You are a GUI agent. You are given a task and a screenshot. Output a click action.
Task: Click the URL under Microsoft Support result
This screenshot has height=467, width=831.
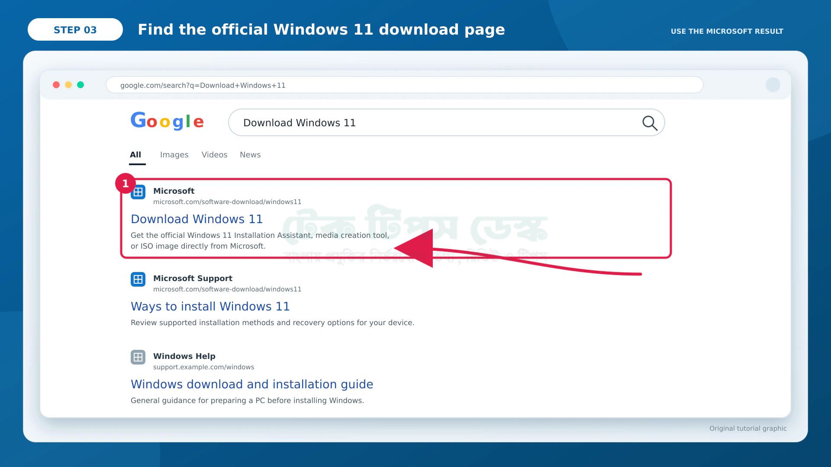click(227, 289)
